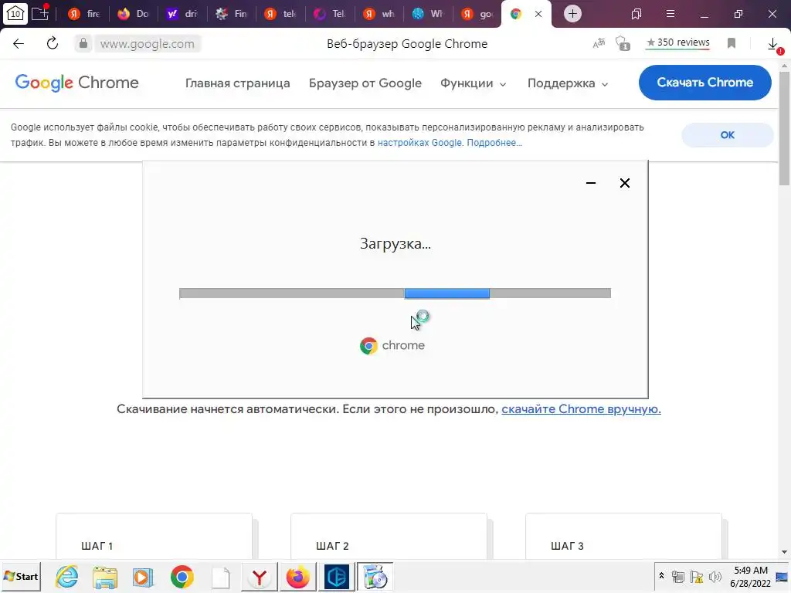
Task: Open Action Center flag tray icon
Action: pyautogui.click(x=697, y=577)
